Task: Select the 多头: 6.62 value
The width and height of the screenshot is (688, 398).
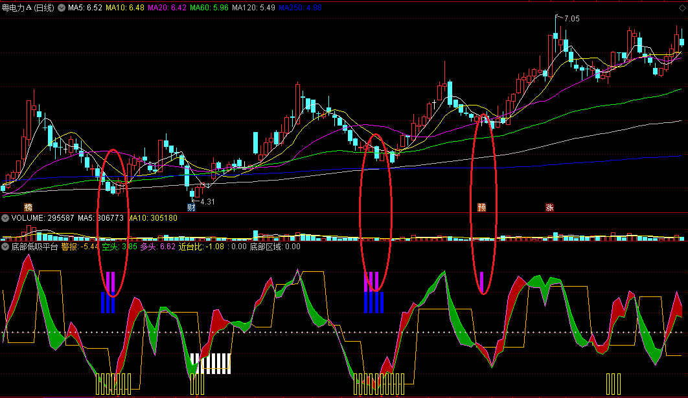Action: pos(158,247)
